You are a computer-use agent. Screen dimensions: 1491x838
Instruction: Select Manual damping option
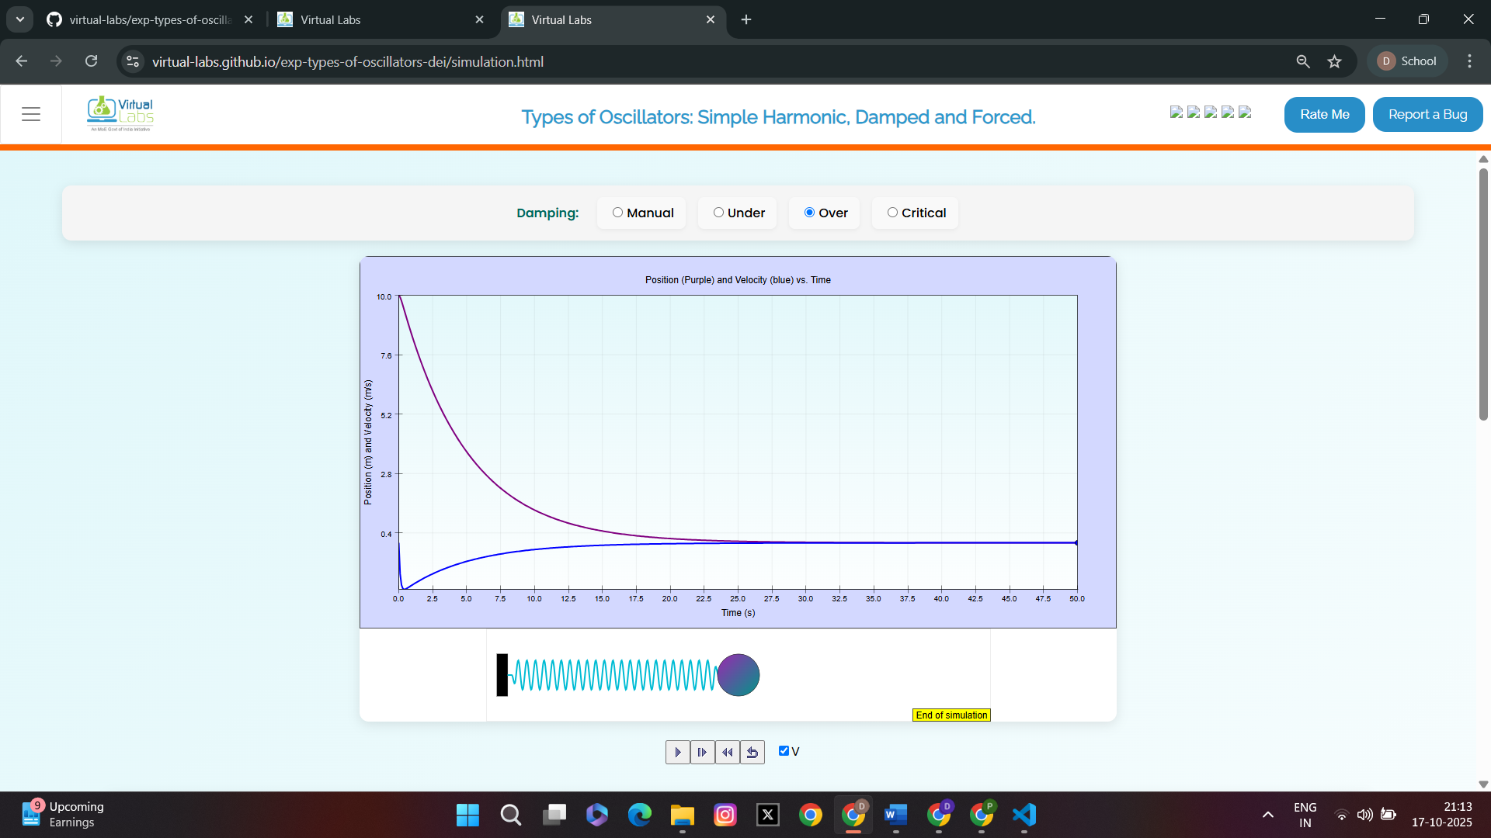618,213
